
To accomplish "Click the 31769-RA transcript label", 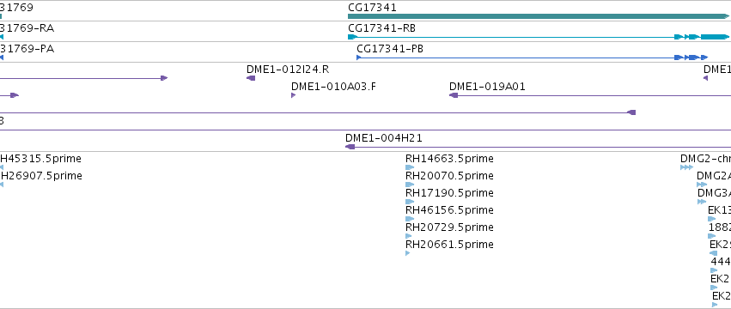I will pyautogui.click(x=27, y=28).
